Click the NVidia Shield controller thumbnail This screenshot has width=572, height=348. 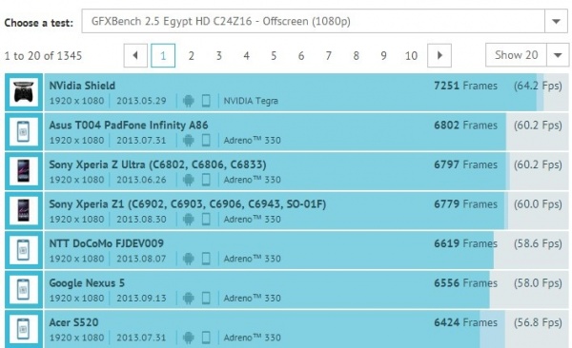23,92
